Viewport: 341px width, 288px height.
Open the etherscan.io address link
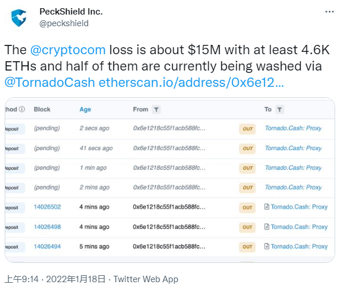[x=192, y=83]
